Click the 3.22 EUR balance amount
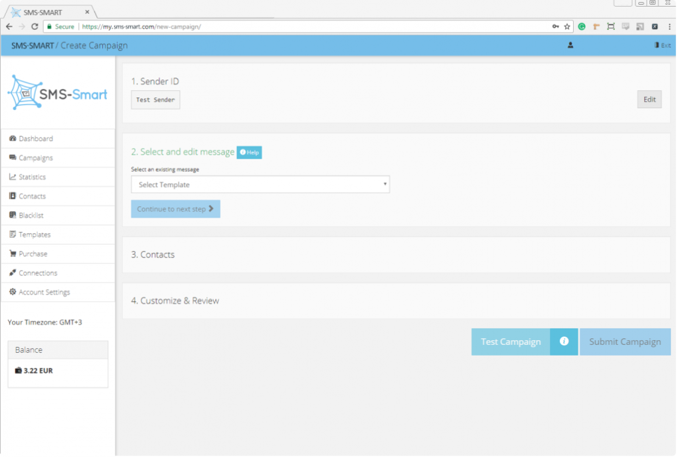The width and height of the screenshot is (680, 459). click(39, 372)
